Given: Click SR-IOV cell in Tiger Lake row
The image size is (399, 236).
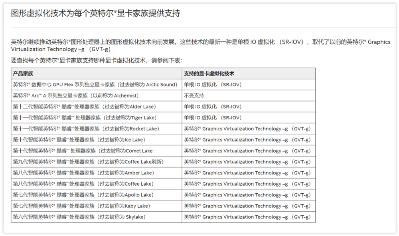Looking at the screenshot, I should (249, 118).
